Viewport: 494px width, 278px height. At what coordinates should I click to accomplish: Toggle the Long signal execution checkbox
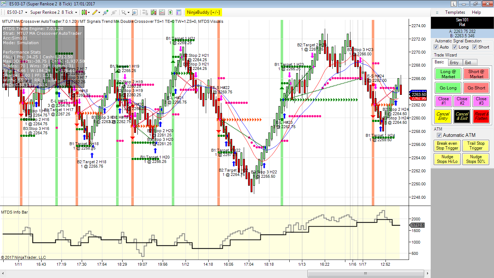tap(455, 47)
